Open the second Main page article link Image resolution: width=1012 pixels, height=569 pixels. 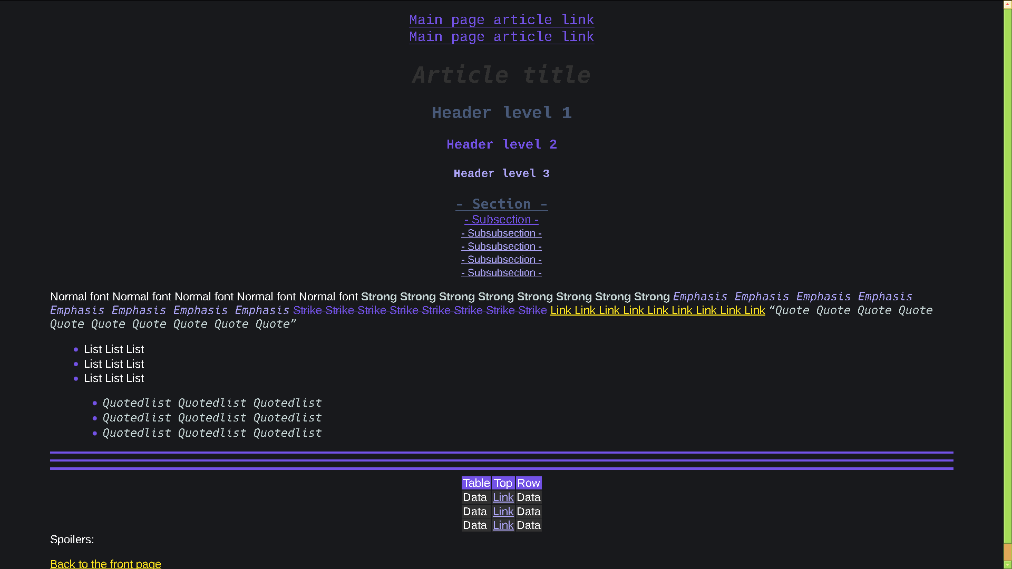click(x=501, y=36)
